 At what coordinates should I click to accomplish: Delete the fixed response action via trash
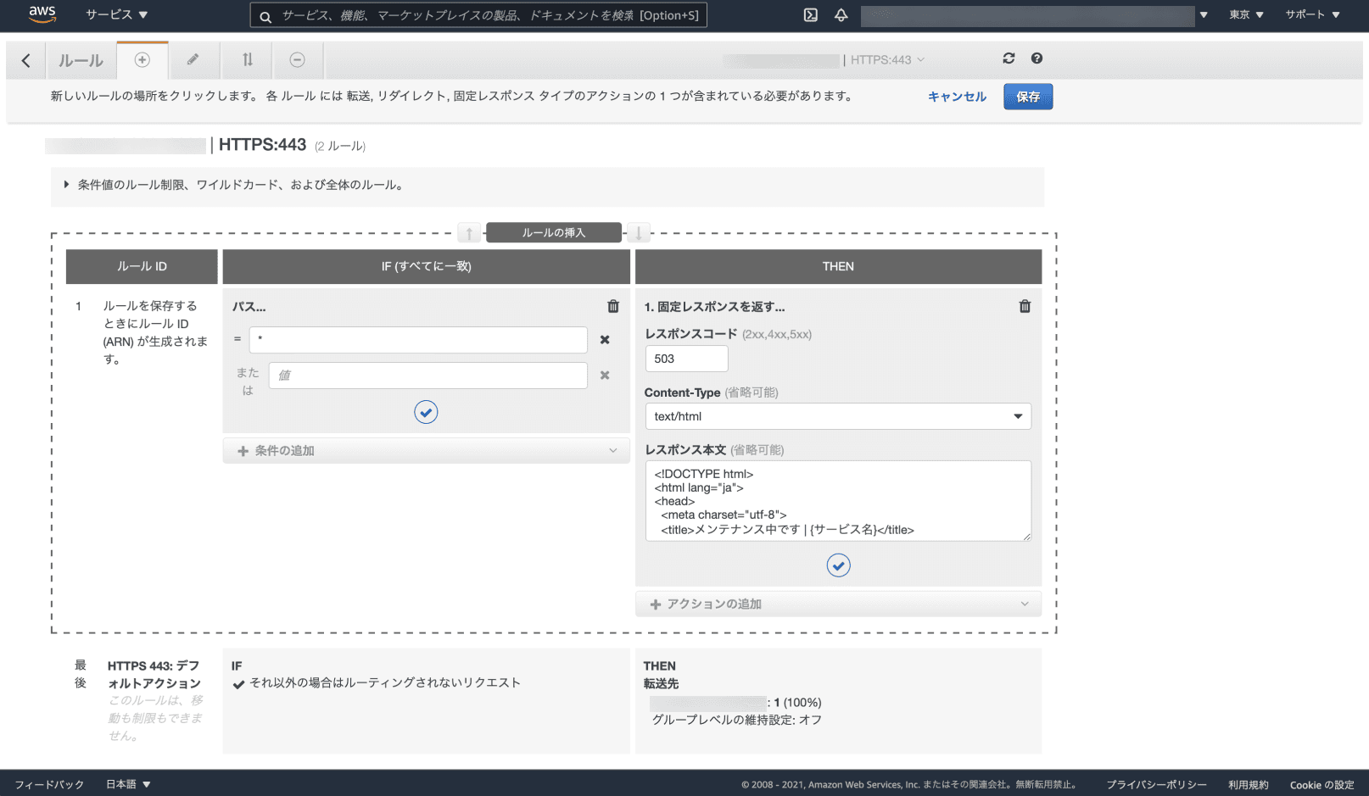pyautogui.click(x=1025, y=306)
